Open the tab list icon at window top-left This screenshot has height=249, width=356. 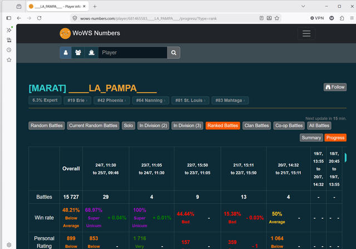point(19,6)
